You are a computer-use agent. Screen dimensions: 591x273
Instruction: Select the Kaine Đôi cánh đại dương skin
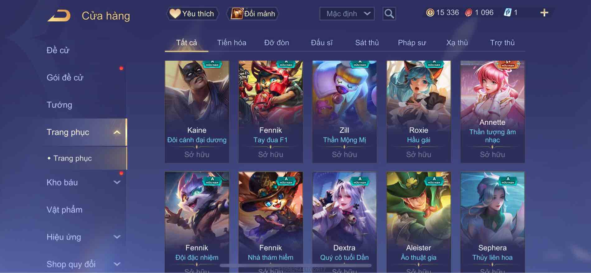(197, 112)
